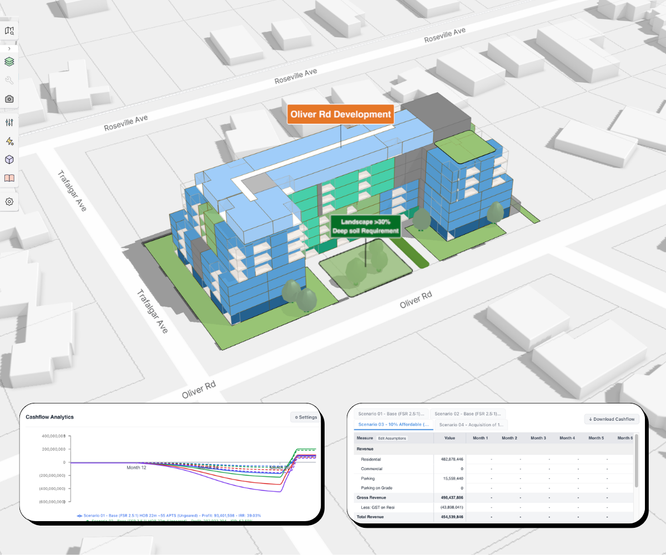This screenshot has width=666, height=555.
Task: Expand the sidebar with chevron arrow
Action: [9, 49]
